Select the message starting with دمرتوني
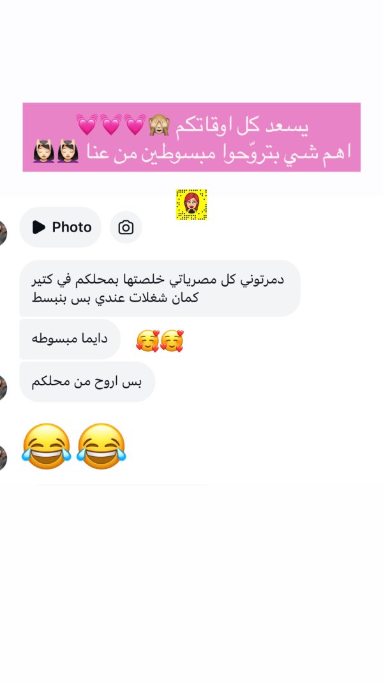 click(160, 288)
